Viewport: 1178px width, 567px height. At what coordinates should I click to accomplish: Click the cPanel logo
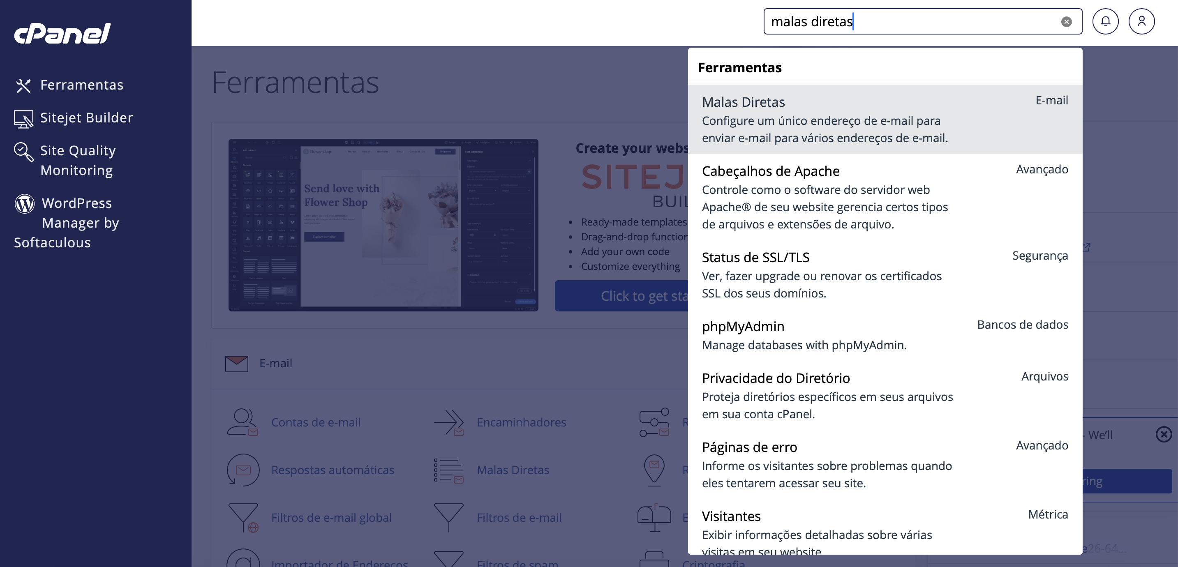(62, 33)
